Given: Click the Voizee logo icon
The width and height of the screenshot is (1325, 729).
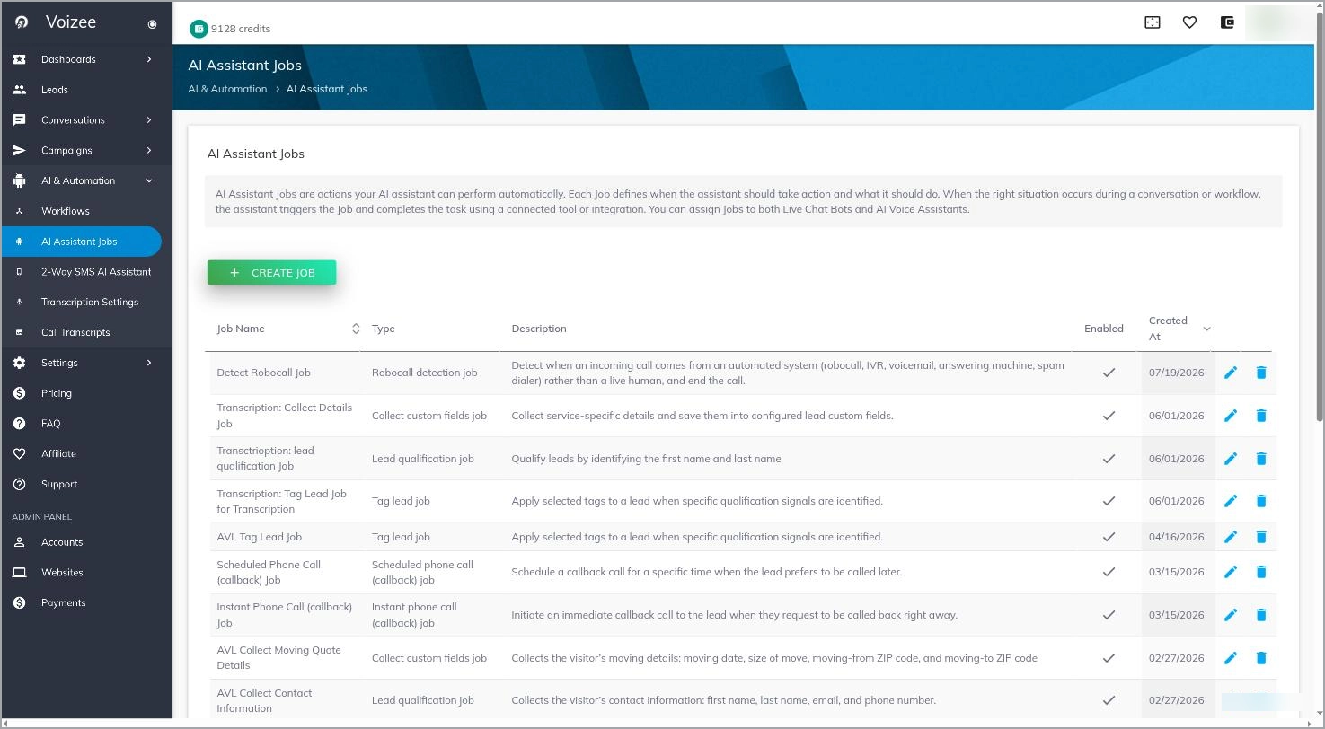Looking at the screenshot, I should pos(22,22).
